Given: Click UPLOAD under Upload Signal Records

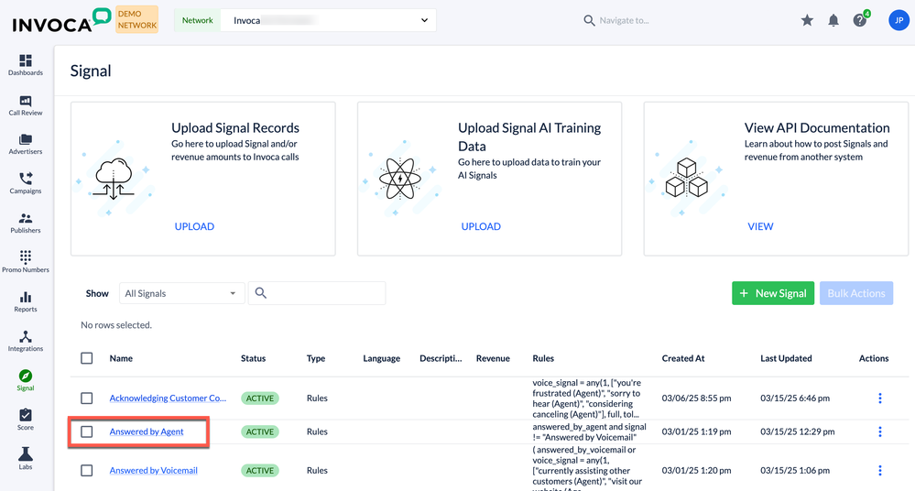Looking at the screenshot, I should [x=194, y=226].
